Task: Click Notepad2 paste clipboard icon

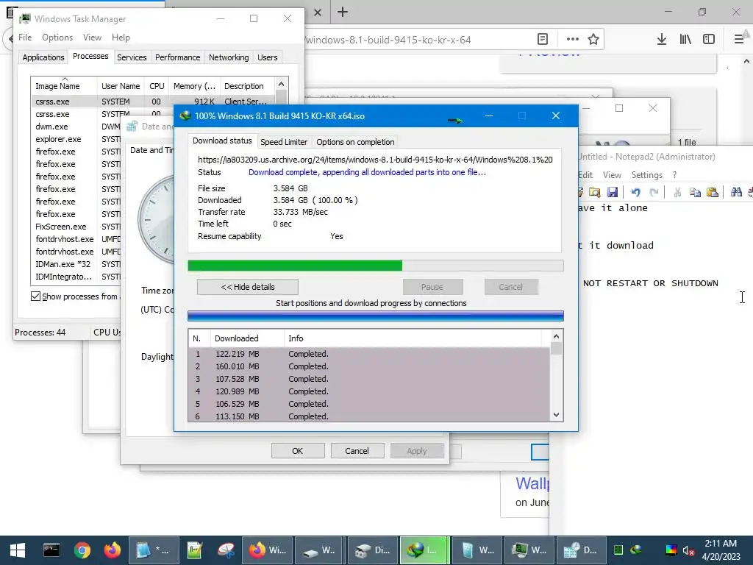Action: click(713, 192)
